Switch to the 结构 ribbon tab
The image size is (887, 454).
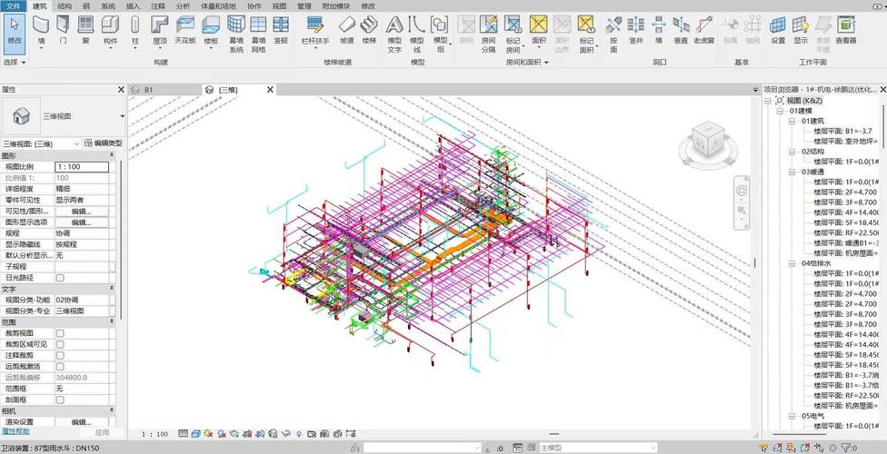coord(65,6)
